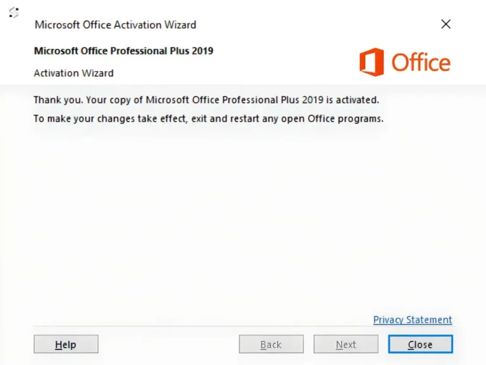Click the bold "Microsoft Office Professional Plus 2019" heading
This screenshot has height=365, width=486.
click(123, 51)
